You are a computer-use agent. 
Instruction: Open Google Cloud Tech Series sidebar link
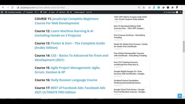click(x=130, y=91)
